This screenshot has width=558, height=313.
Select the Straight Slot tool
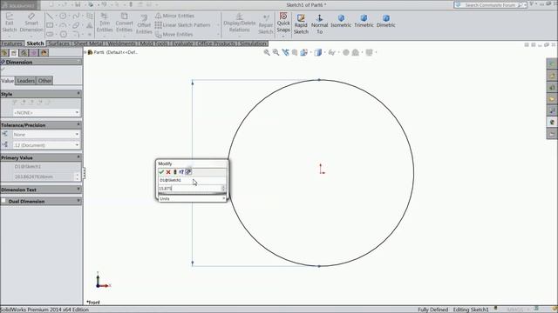[50, 35]
